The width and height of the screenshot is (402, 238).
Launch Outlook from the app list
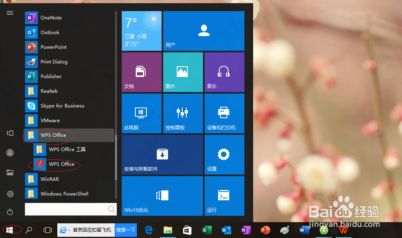(x=69, y=33)
